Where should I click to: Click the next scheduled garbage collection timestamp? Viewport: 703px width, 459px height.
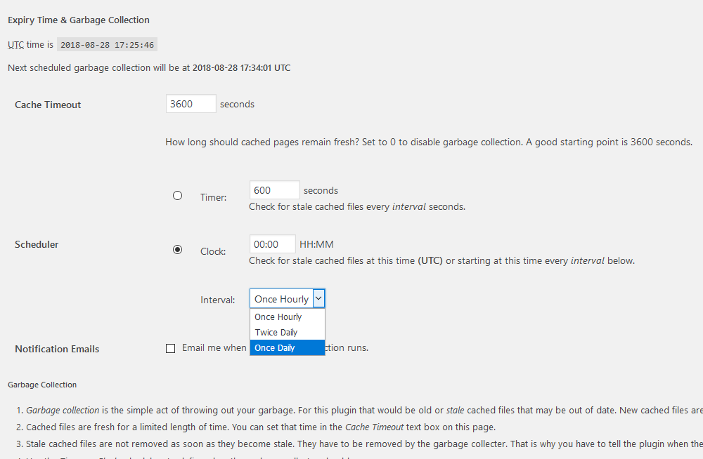241,68
